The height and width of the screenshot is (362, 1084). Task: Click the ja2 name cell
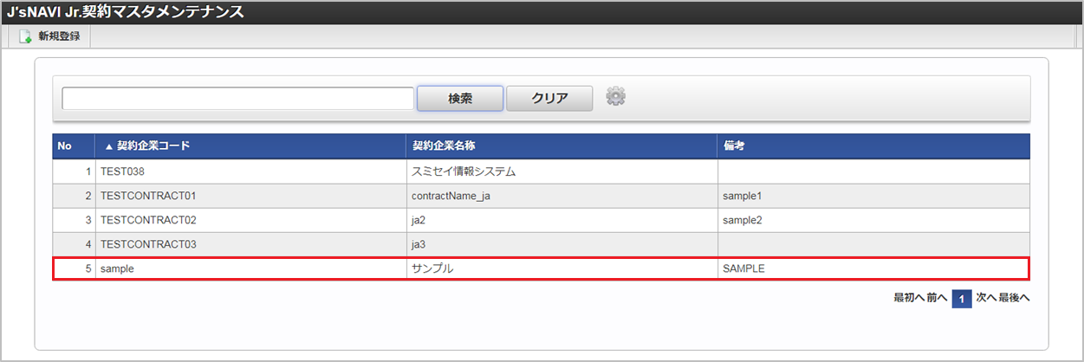[x=561, y=220]
